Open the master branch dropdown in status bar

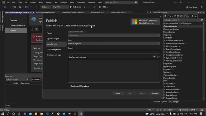170,110
